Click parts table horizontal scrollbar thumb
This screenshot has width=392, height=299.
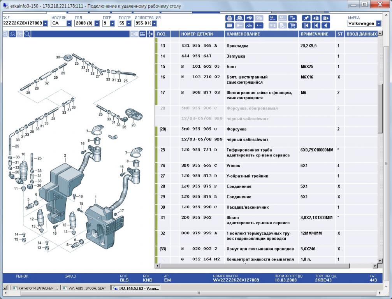coord(254,266)
